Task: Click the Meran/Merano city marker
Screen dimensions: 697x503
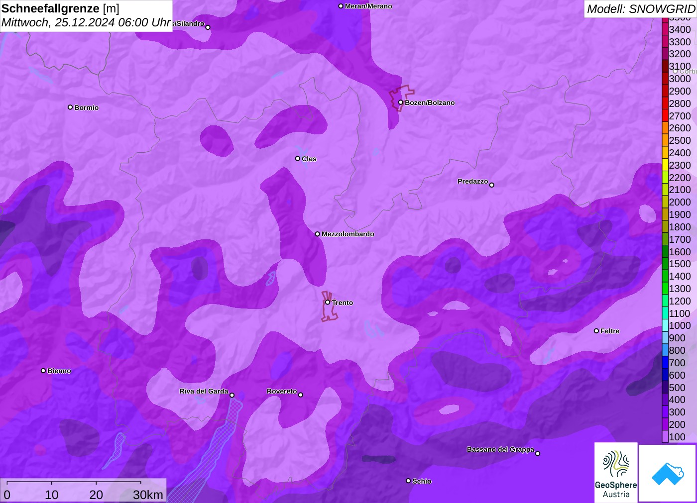Action: [341, 6]
